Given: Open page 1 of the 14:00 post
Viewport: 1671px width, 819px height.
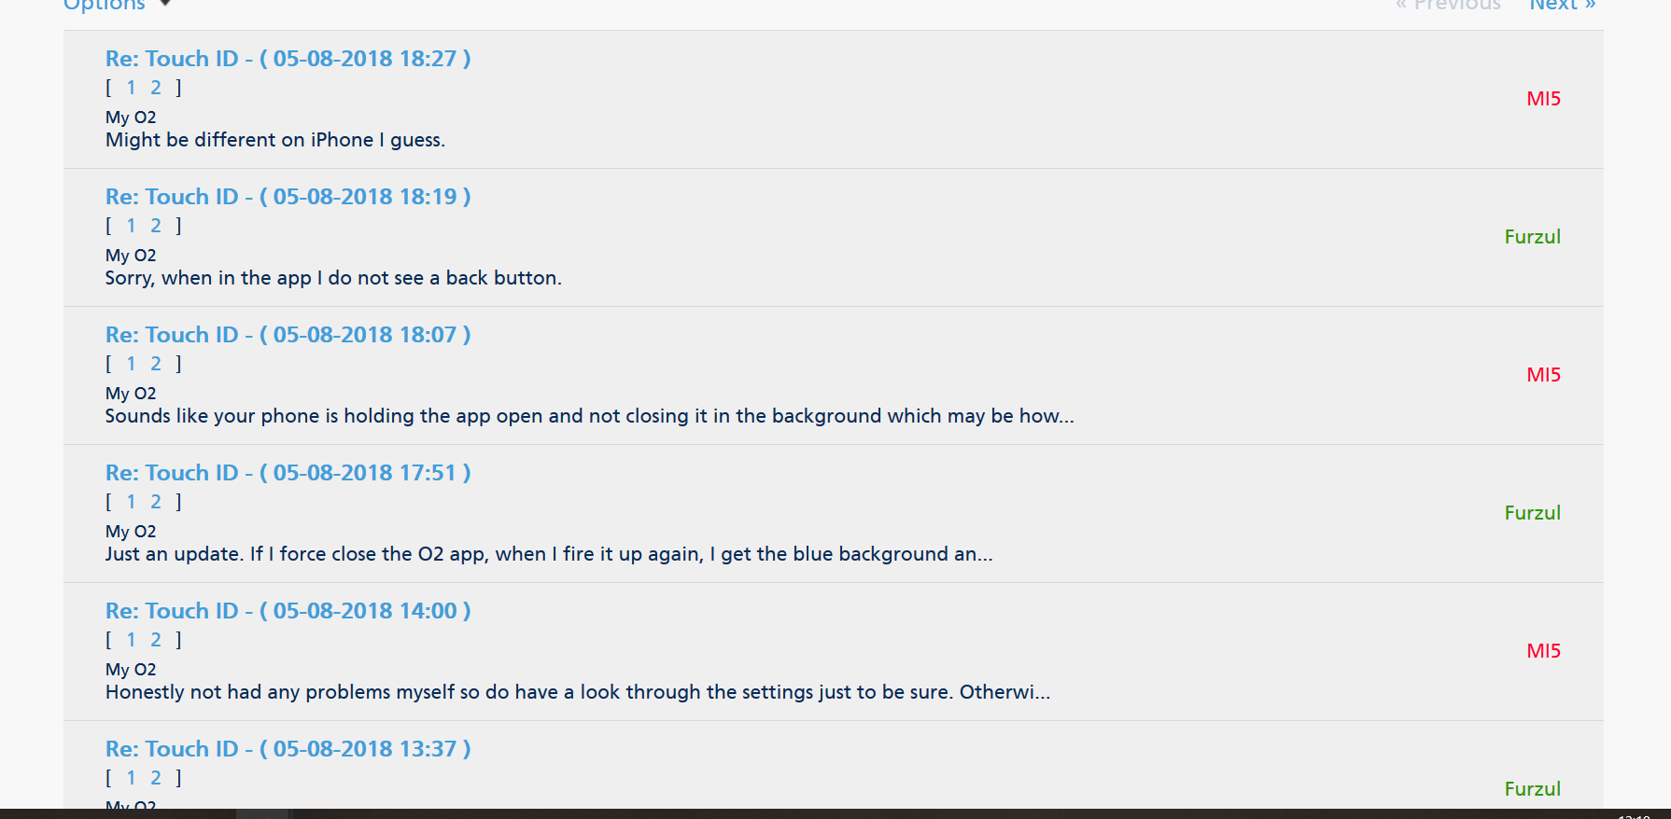Looking at the screenshot, I should click(x=132, y=640).
